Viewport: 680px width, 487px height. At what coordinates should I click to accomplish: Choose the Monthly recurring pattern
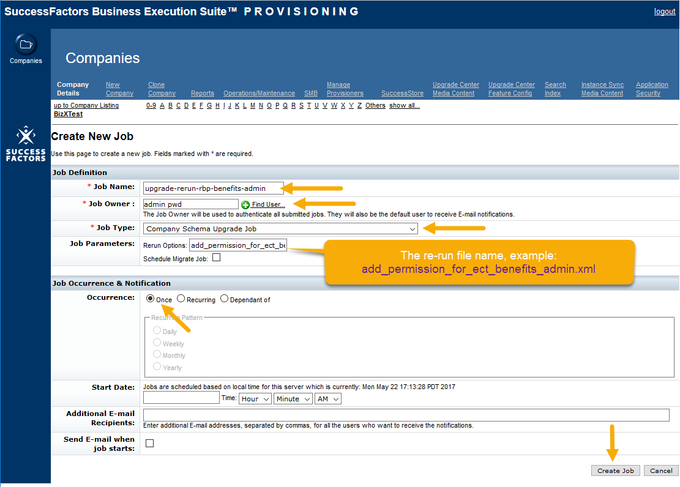(x=157, y=354)
